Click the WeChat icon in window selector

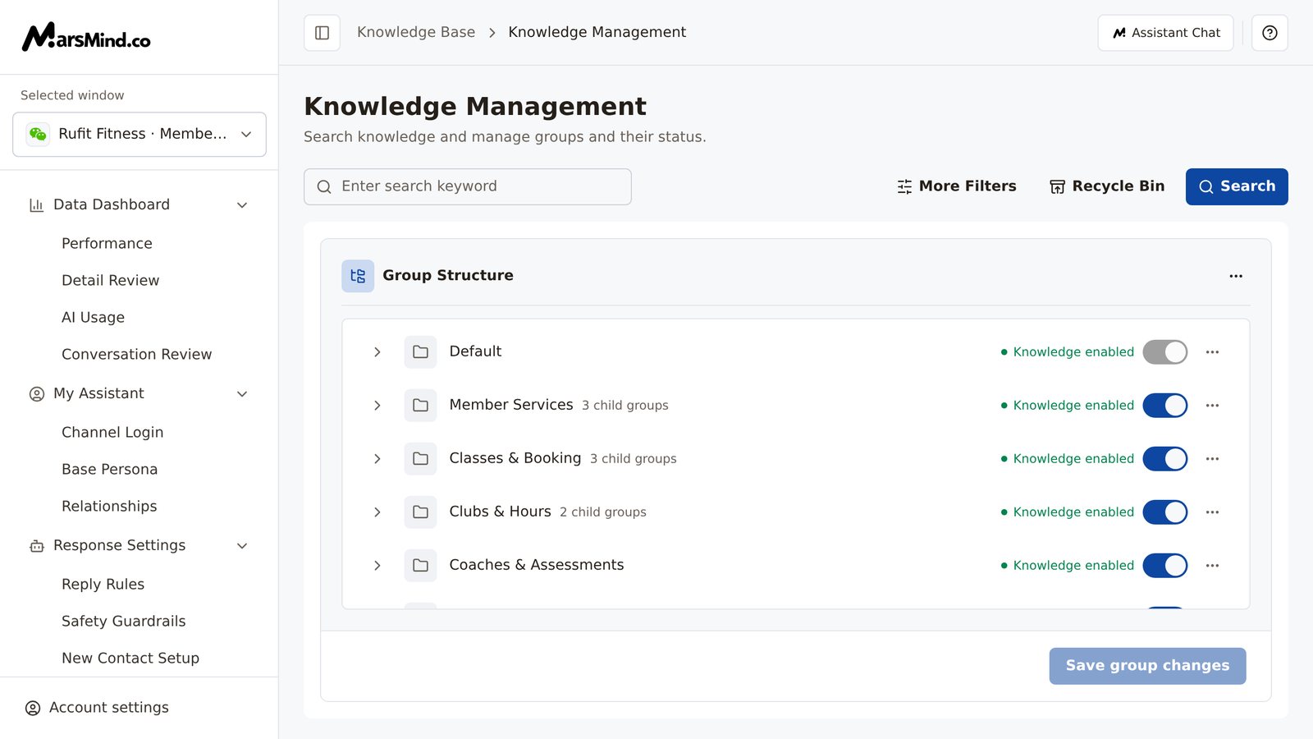[38, 134]
